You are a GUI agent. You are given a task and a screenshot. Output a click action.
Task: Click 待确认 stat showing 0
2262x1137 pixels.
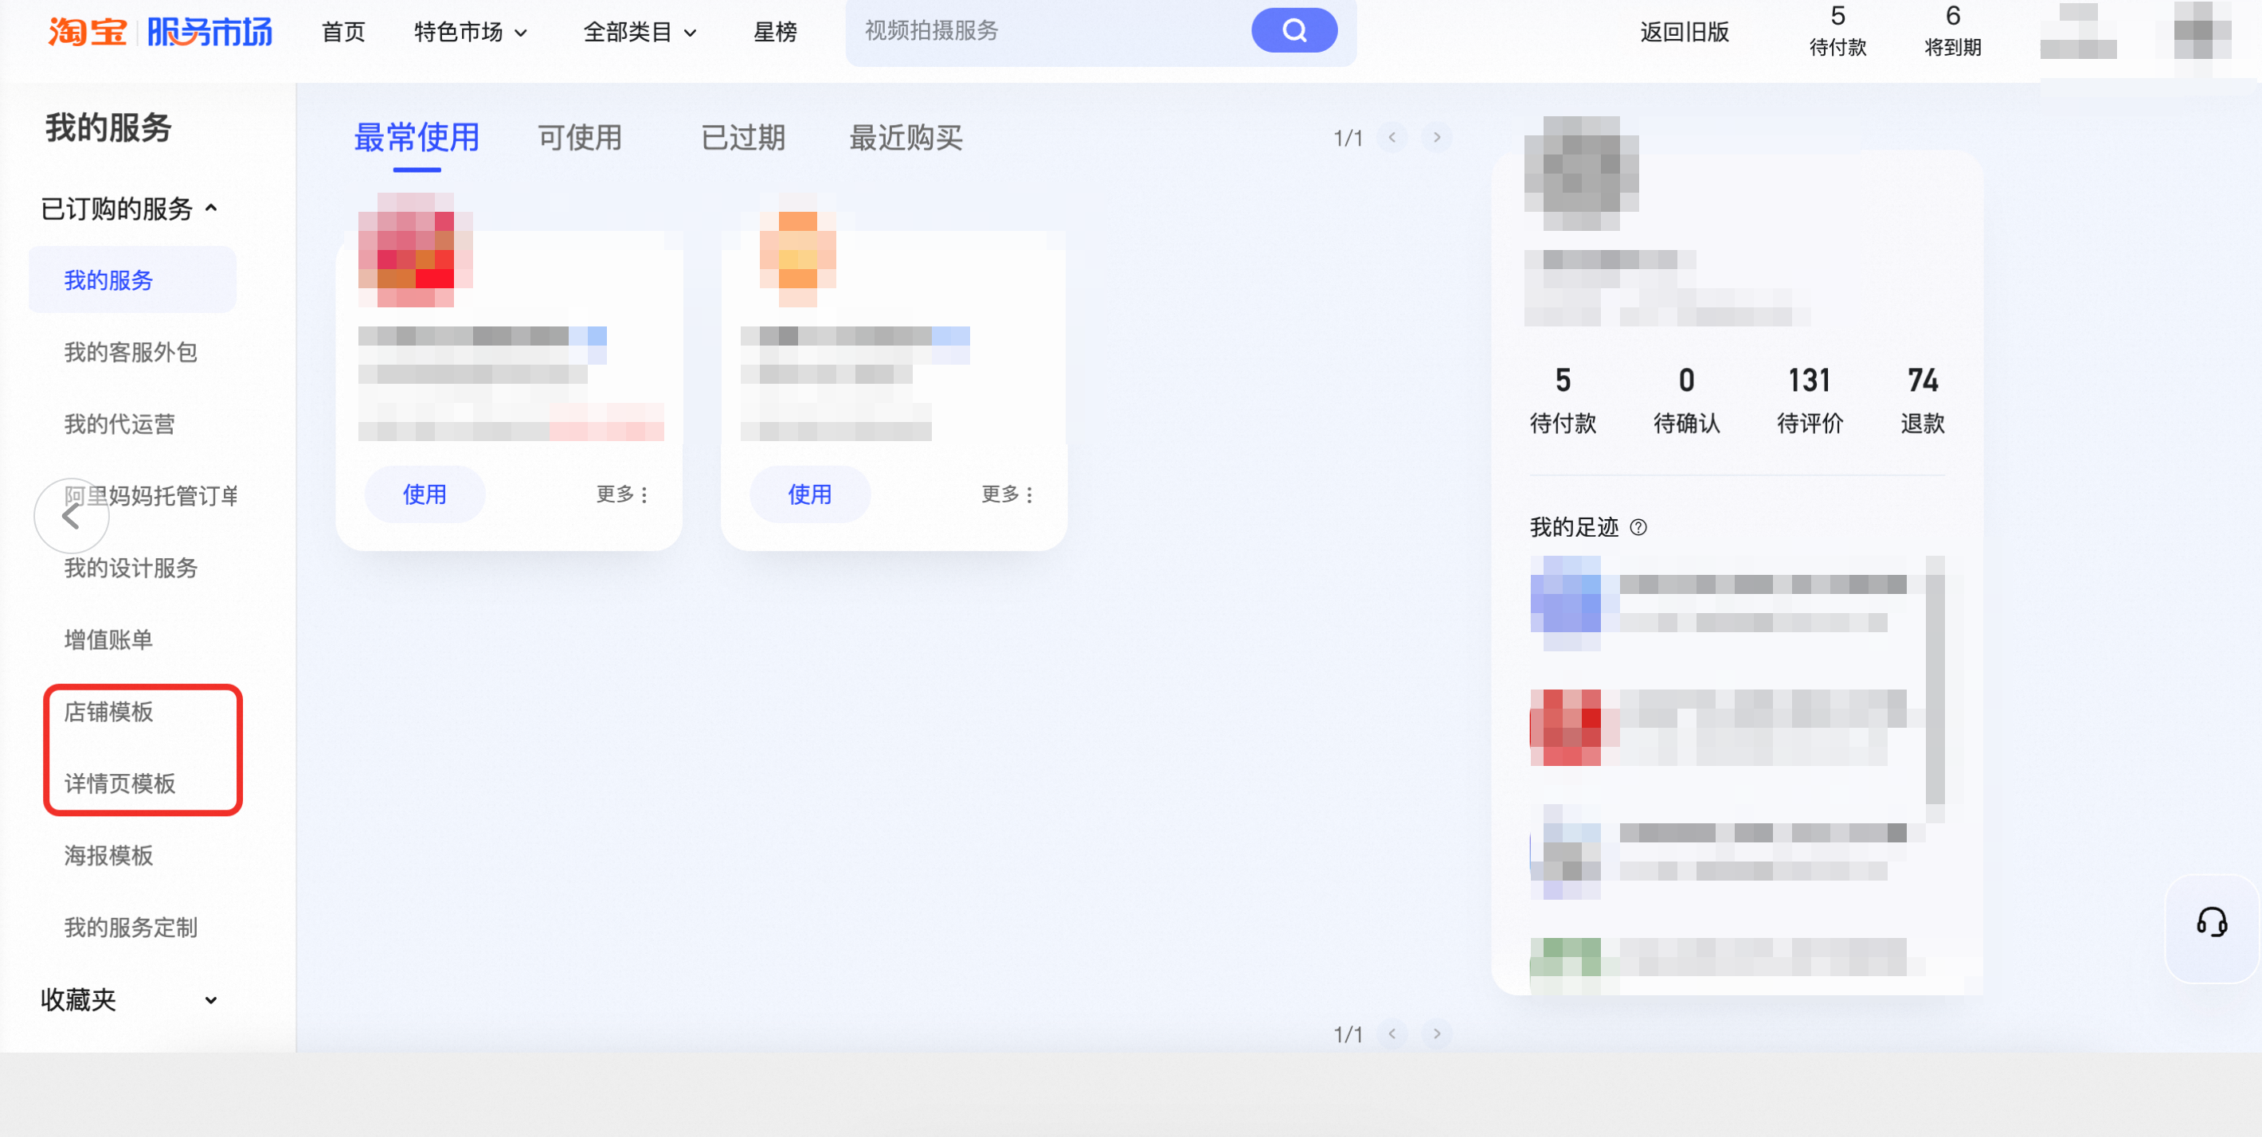click(1686, 400)
